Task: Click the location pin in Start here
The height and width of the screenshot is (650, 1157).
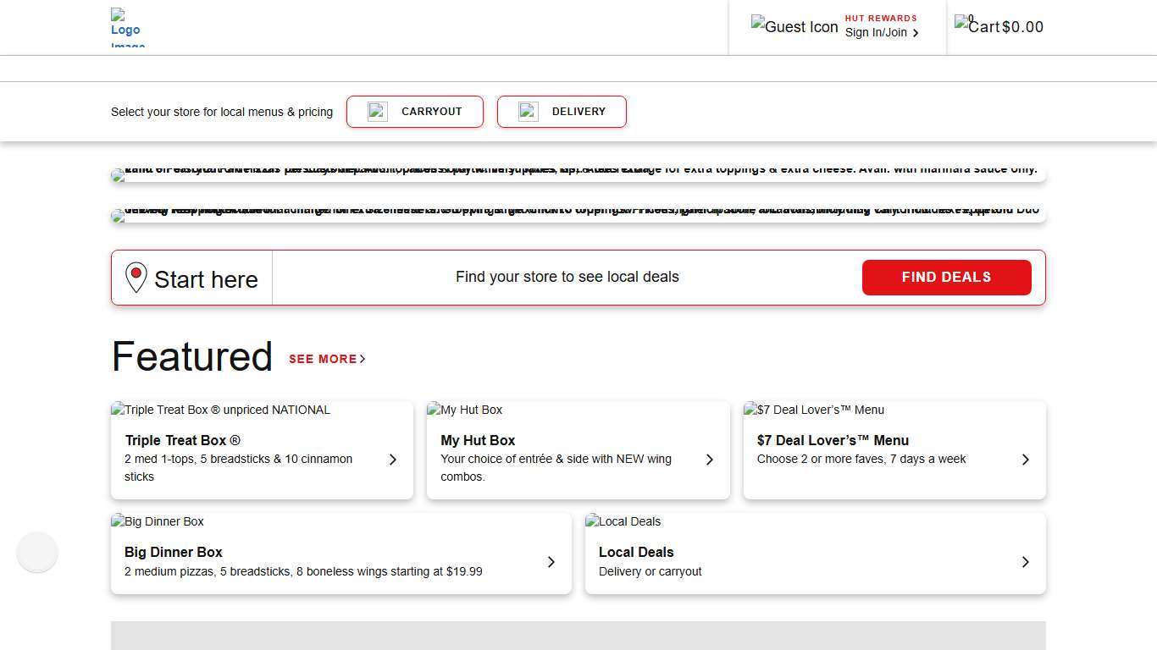Action: click(x=136, y=277)
